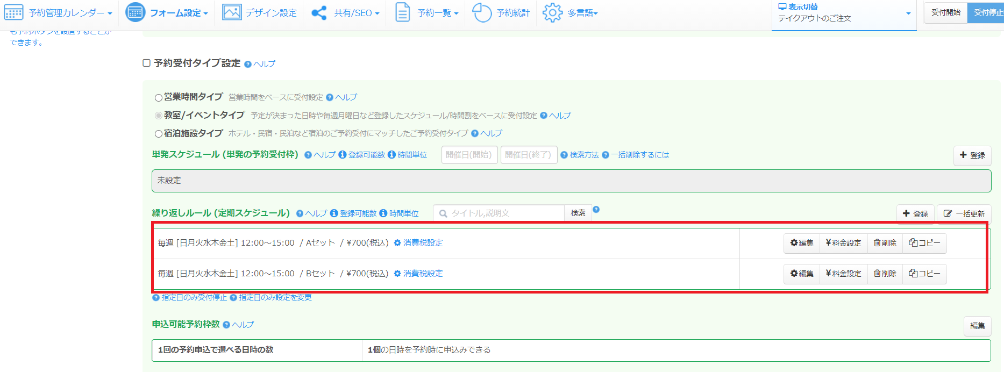The height and width of the screenshot is (372, 1004).
Task: Click the share/SEO network icon
Action: pyautogui.click(x=319, y=13)
